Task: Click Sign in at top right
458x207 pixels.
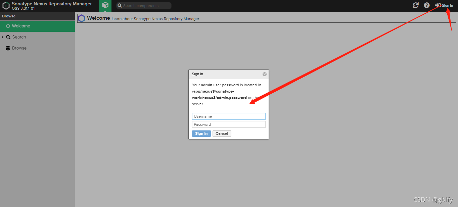Action: [x=444, y=5]
